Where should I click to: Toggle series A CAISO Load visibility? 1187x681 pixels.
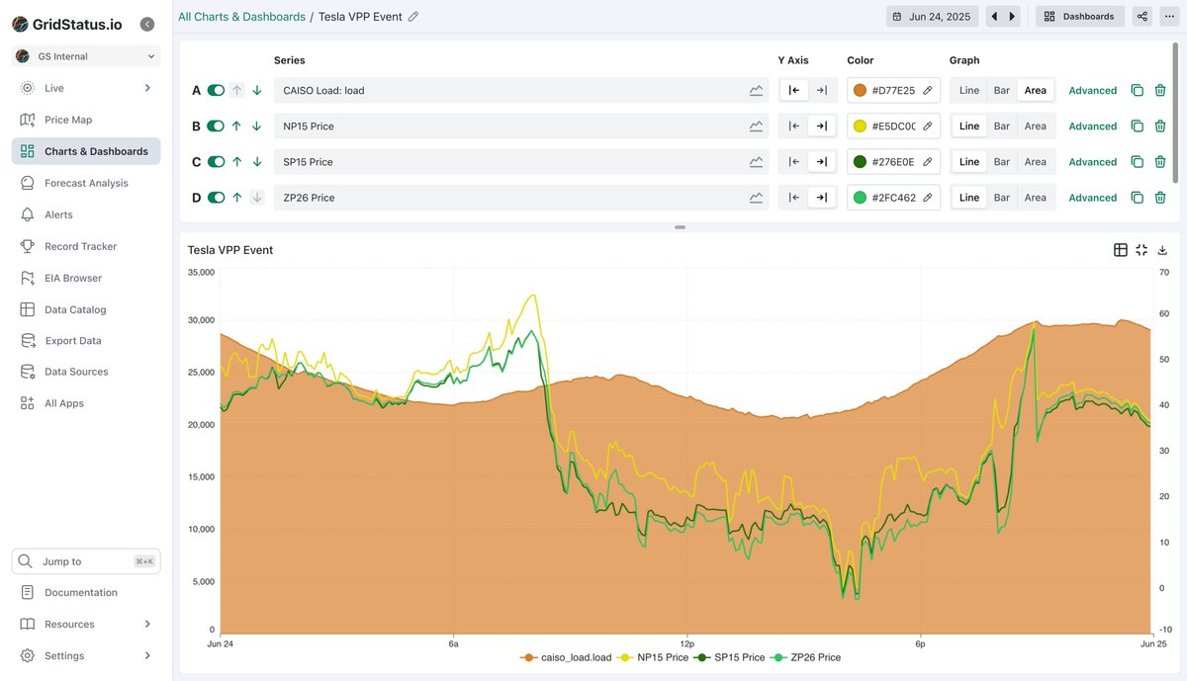[x=216, y=90]
